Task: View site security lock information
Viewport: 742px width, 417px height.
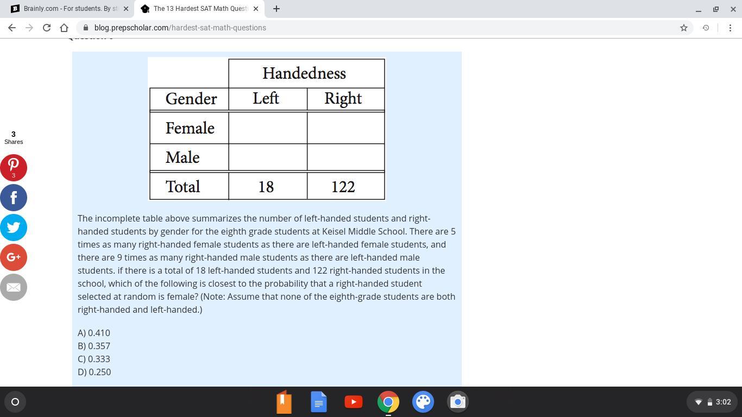Action: [86, 28]
